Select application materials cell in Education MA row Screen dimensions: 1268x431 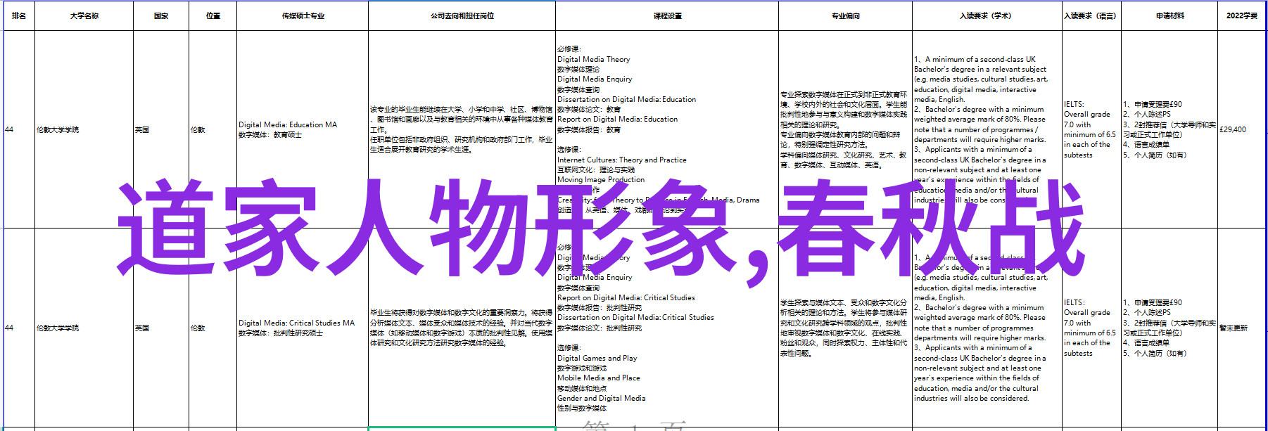(1169, 129)
